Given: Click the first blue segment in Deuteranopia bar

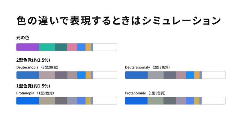Looking at the screenshot, I should (x=28, y=75).
